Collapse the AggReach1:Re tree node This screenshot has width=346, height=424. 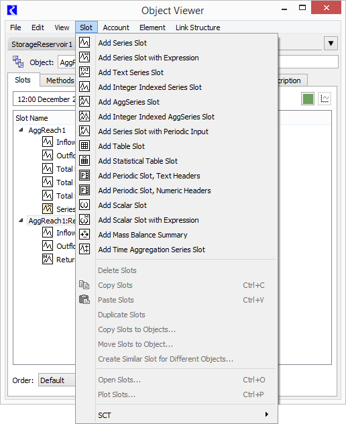[21, 220]
